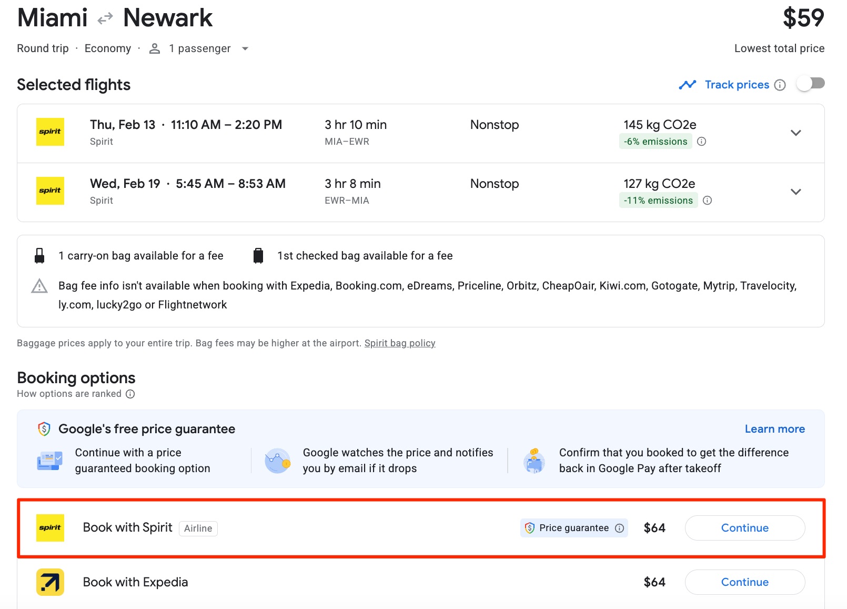This screenshot has height=609, width=847.
Task: Click the checked bag icon
Action: [x=258, y=255]
